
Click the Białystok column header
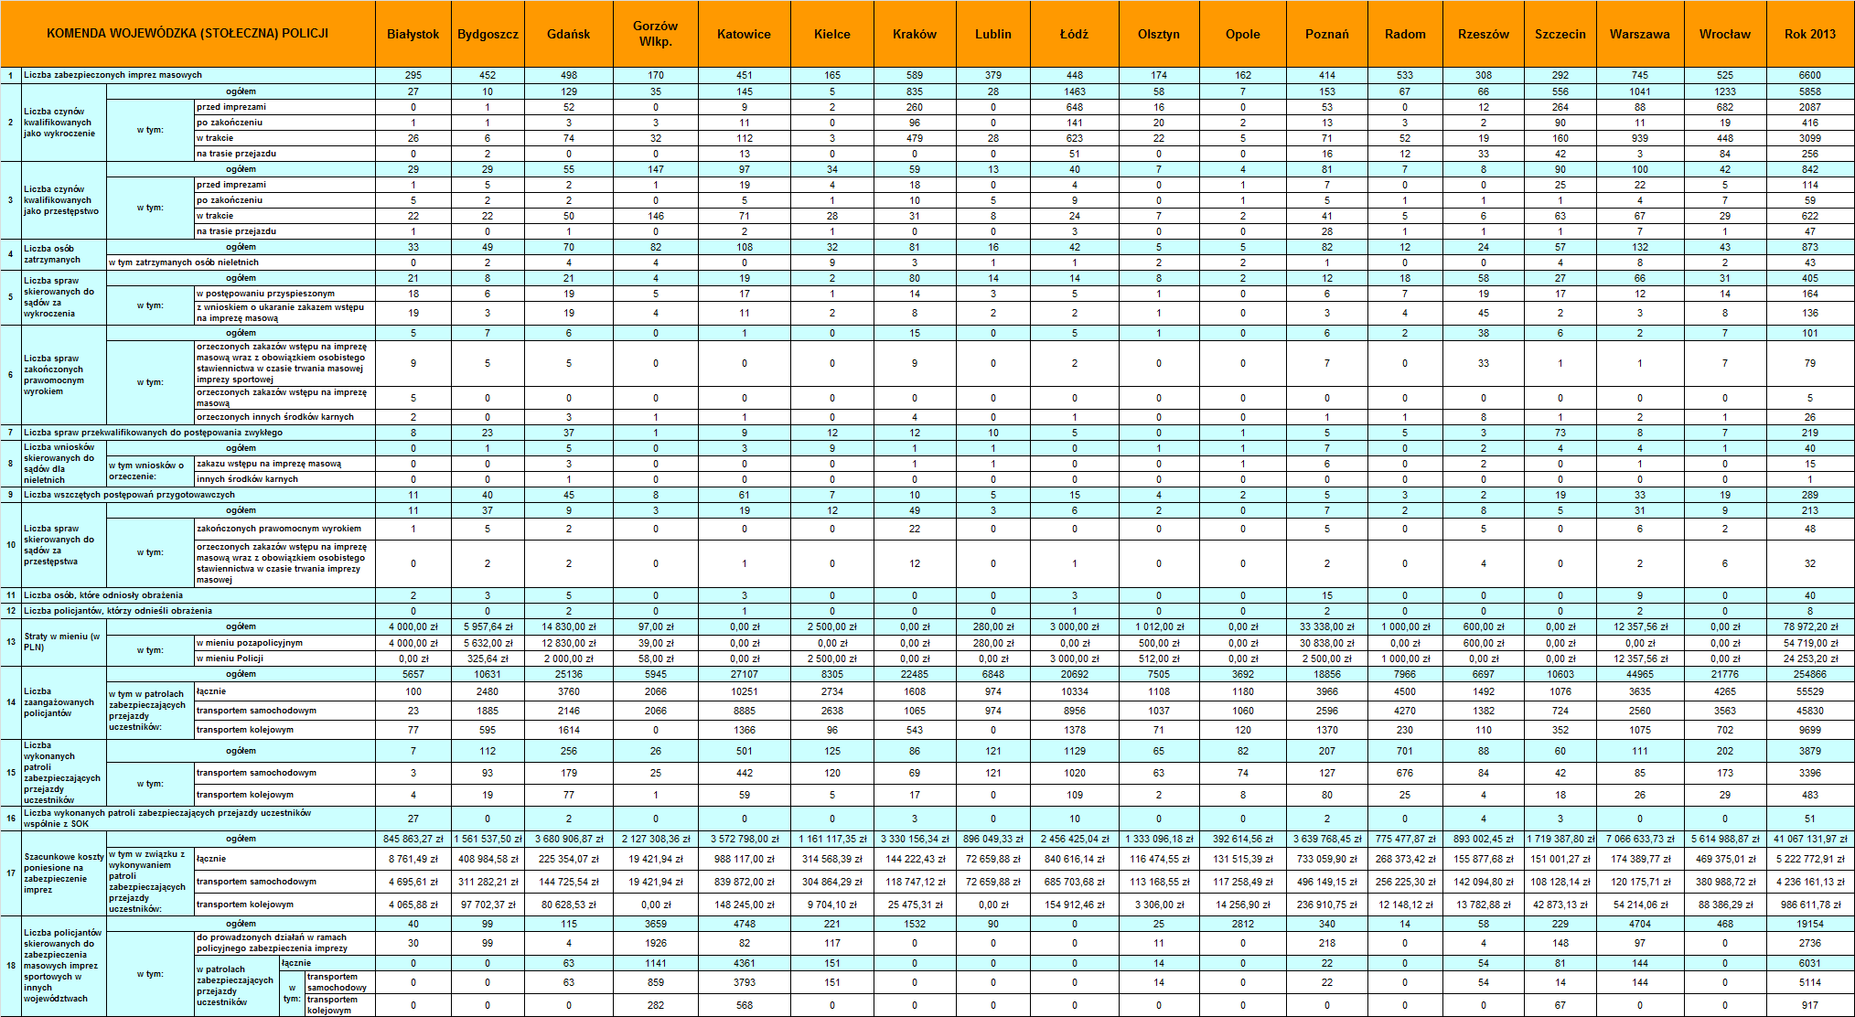(413, 34)
